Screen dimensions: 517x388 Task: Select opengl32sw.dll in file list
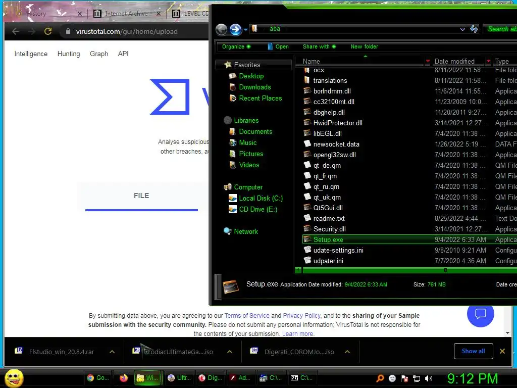[x=334, y=155]
